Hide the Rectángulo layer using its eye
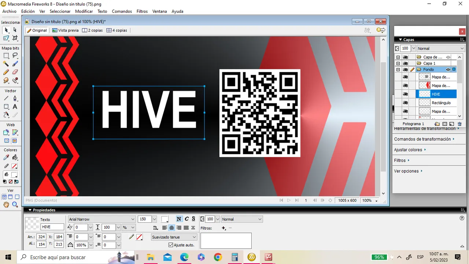Image resolution: width=469 pixels, height=264 pixels. [405, 103]
